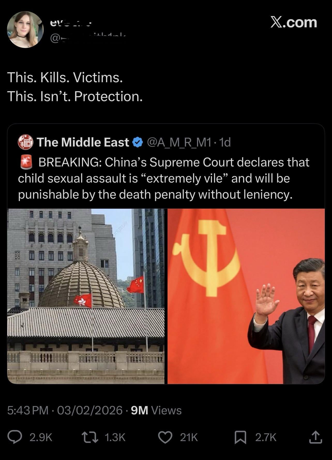The height and width of the screenshot is (460, 332).
Task: Open The Middle East account avatar
Action: tap(25, 142)
